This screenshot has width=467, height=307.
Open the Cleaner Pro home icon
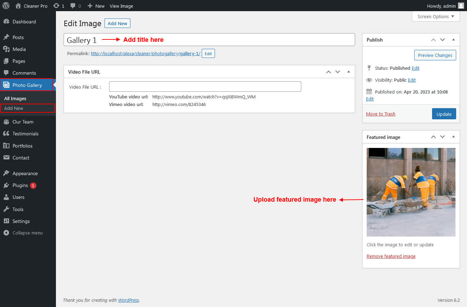pyautogui.click(x=19, y=6)
